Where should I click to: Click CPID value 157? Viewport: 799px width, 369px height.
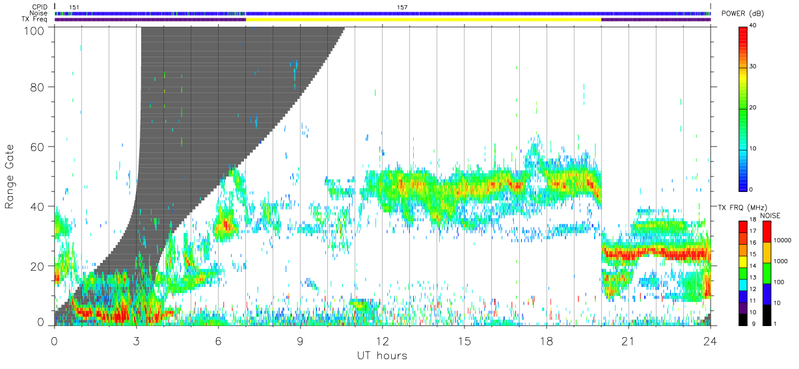click(x=402, y=7)
